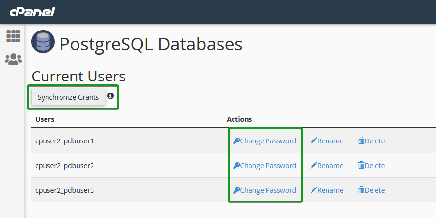Select the cpuser2_pdbuser1 username text
436x218 pixels.
pos(64,141)
